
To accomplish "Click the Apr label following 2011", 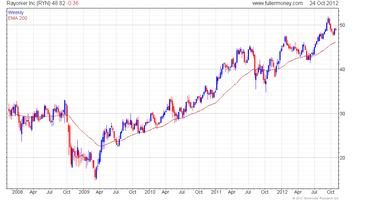I will pyautogui.click(x=232, y=192).
